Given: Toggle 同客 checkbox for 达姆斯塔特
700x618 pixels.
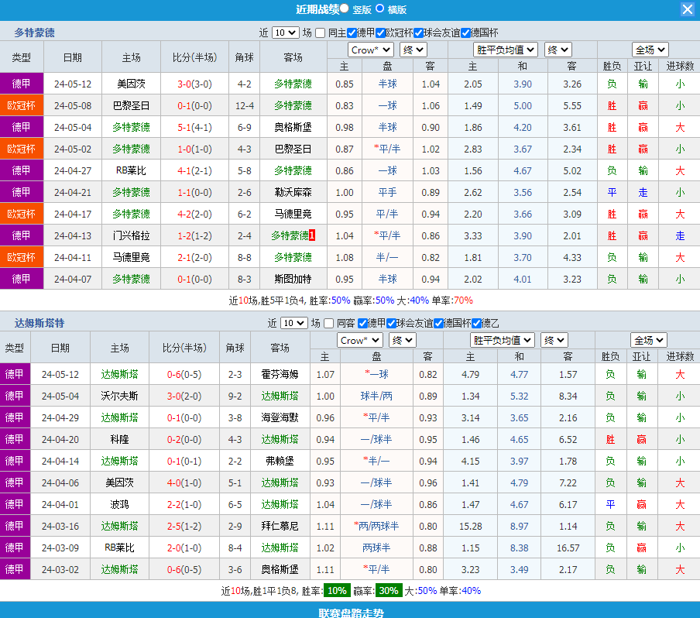Looking at the screenshot, I should pyautogui.click(x=328, y=323).
